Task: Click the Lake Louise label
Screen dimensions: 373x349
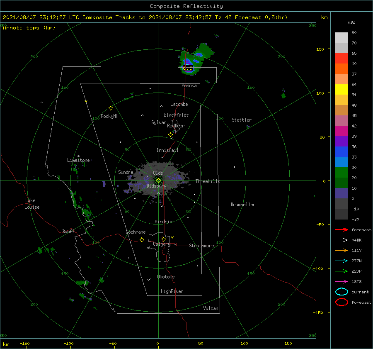Action: (32, 204)
